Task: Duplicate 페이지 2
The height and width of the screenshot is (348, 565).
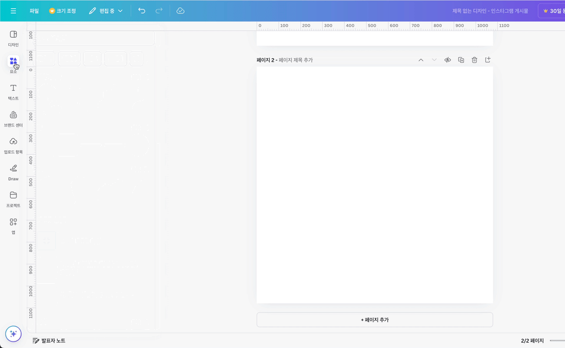Action: coord(461,60)
